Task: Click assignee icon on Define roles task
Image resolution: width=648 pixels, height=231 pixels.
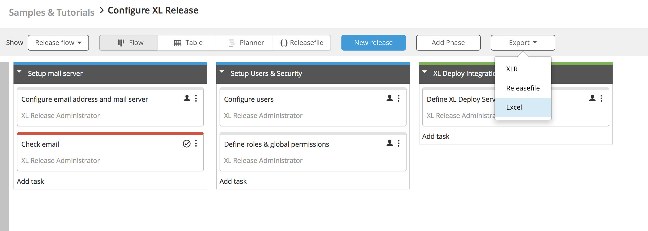Action: (x=390, y=143)
